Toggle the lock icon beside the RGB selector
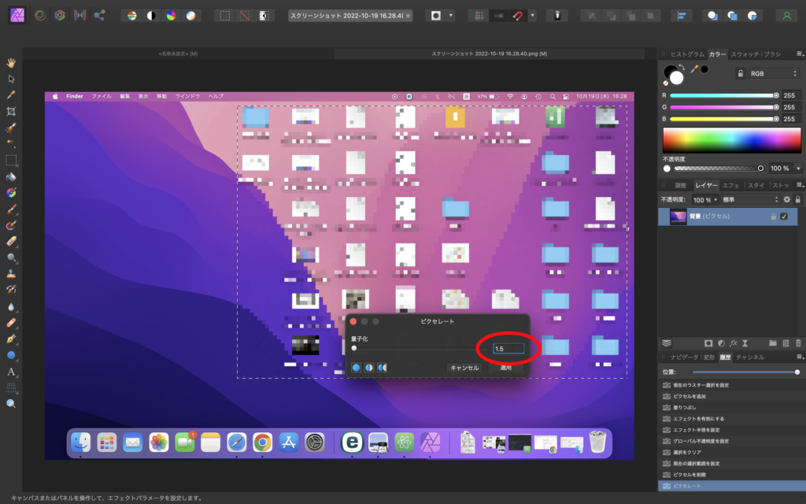This screenshot has height=504, width=806. 739,73
